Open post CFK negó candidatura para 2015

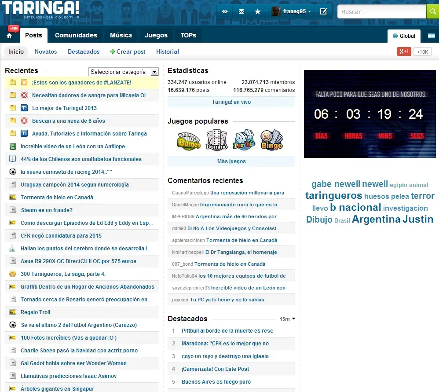point(61,235)
